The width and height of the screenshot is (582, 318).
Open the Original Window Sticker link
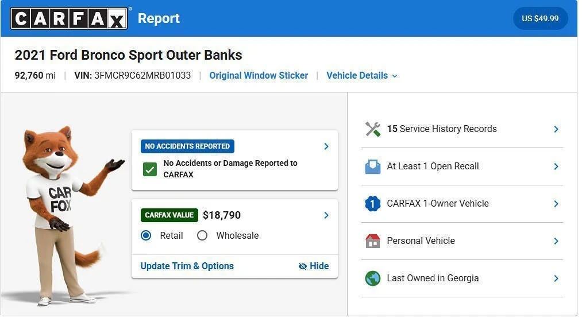[x=259, y=76]
